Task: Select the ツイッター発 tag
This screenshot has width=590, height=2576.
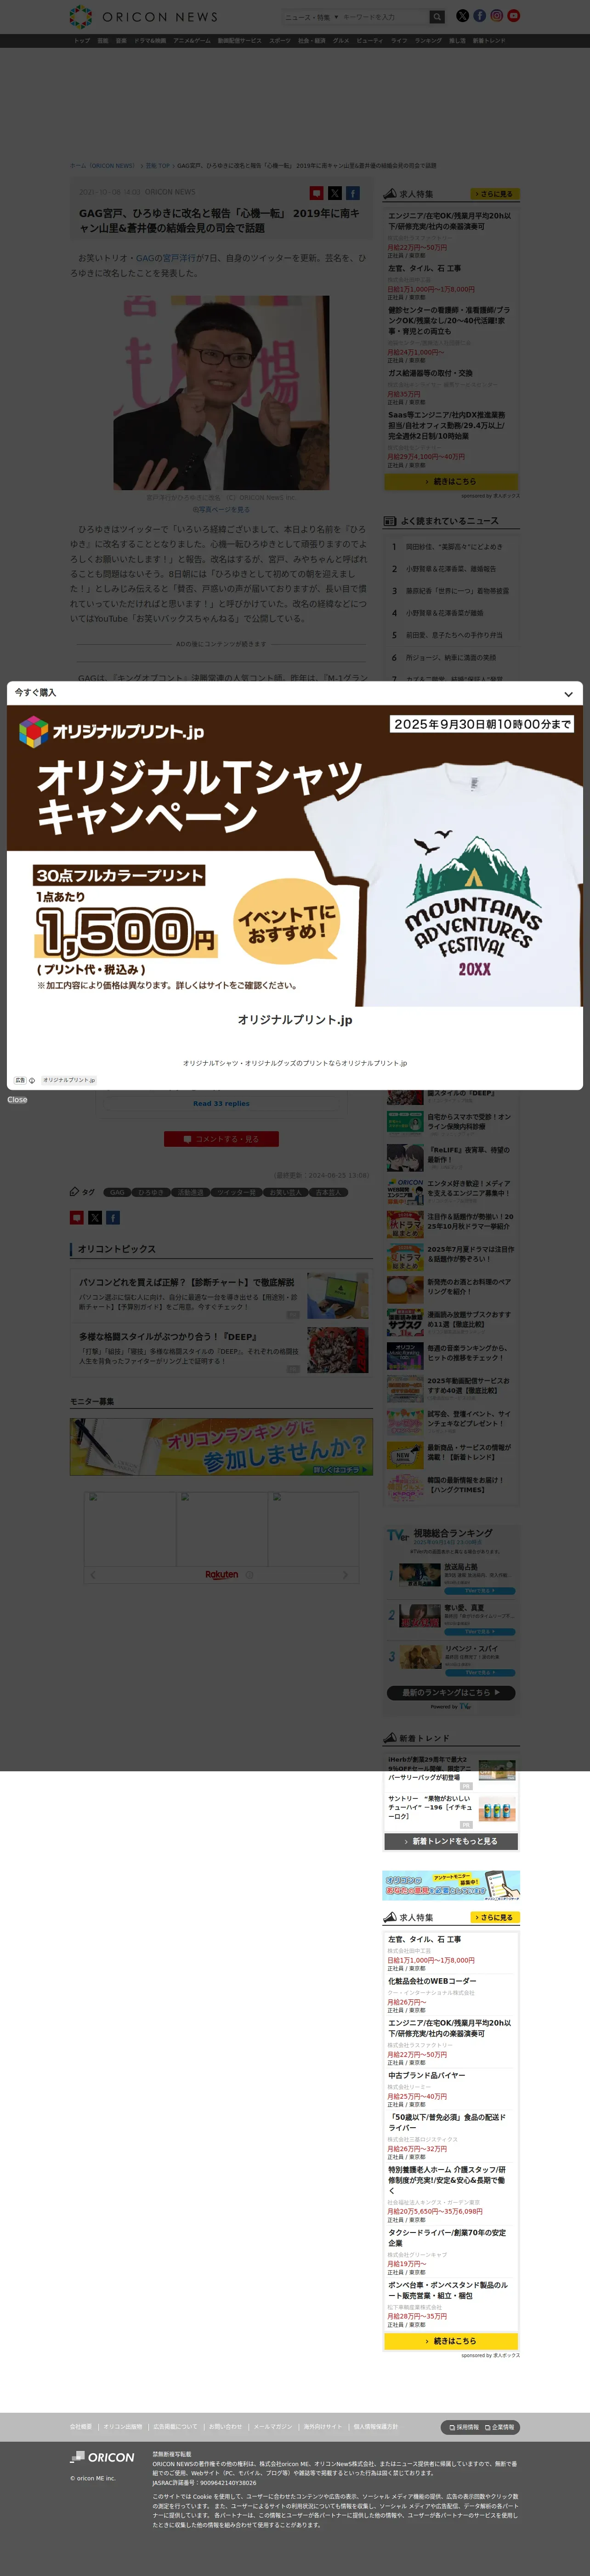Action: tap(236, 1192)
